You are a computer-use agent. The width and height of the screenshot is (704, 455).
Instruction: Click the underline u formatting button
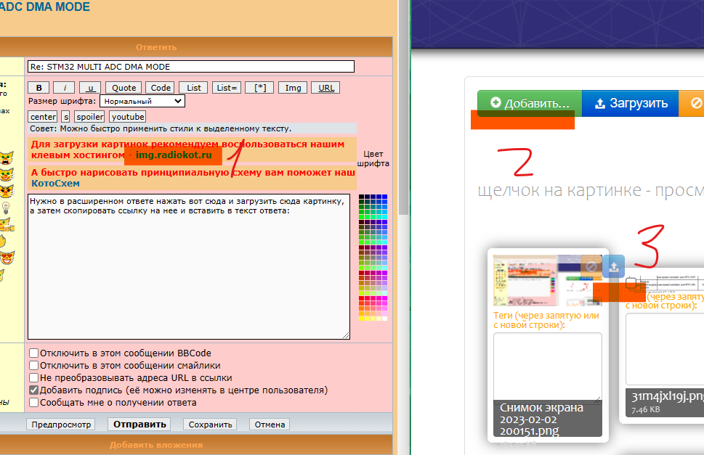pyautogui.click(x=90, y=88)
